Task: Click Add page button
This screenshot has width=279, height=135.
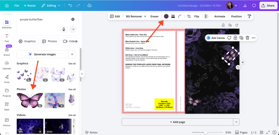Action: 177,122
